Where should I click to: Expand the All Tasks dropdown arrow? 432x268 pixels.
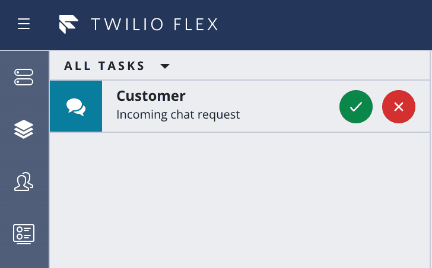165,66
